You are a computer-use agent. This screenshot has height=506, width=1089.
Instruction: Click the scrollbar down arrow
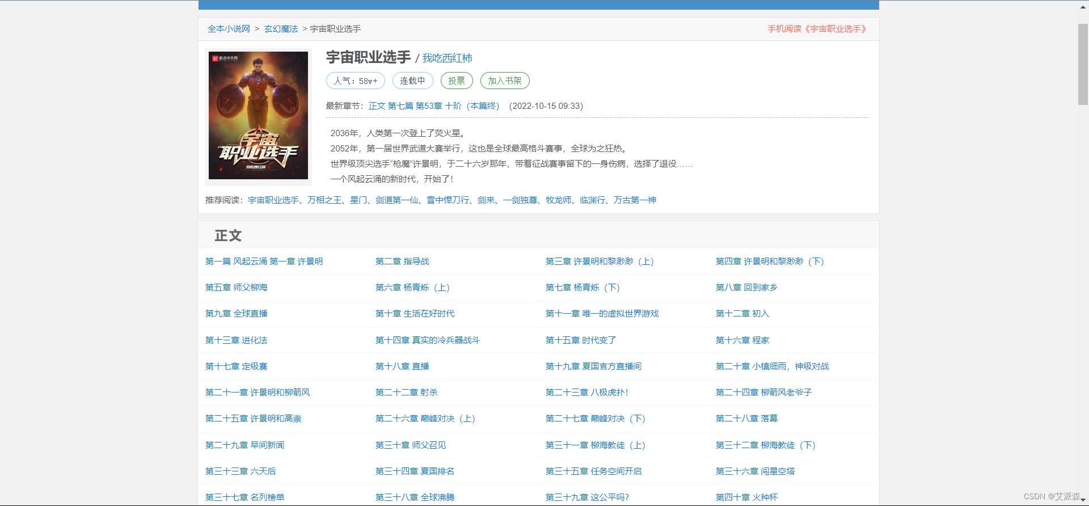(1083, 500)
